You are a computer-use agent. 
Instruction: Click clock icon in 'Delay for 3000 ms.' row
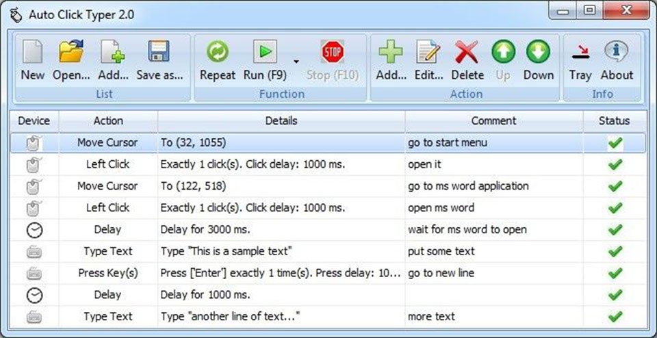pos(34,230)
